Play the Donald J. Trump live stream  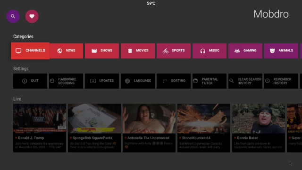coord(40,128)
